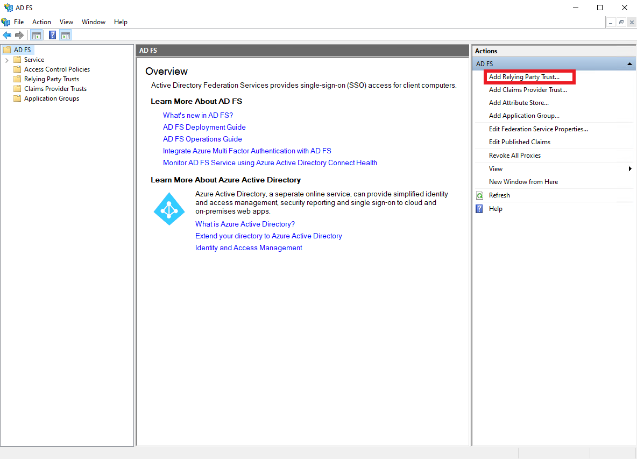Image resolution: width=637 pixels, height=459 pixels.
Task: Click the blue question mark Help toolbar icon
Action: coord(53,36)
